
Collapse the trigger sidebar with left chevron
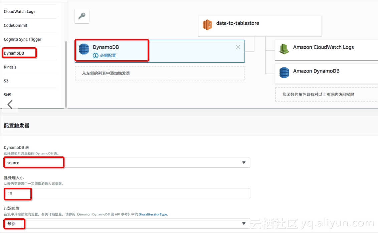click(10, 105)
